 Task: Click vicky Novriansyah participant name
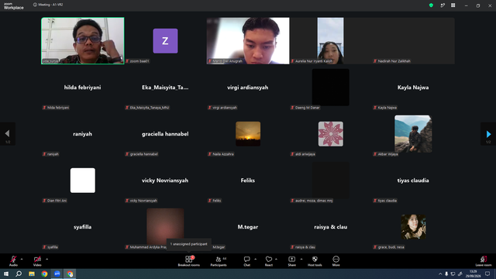coord(165,181)
